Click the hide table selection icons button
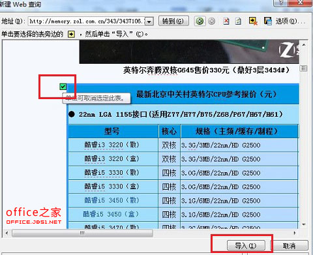This screenshot has height=255, width=313. click(253, 21)
